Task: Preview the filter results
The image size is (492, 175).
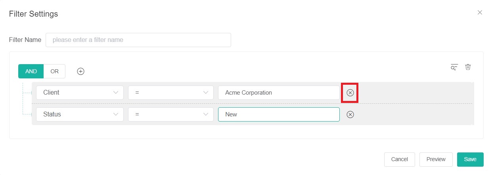Action: click(436, 159)
